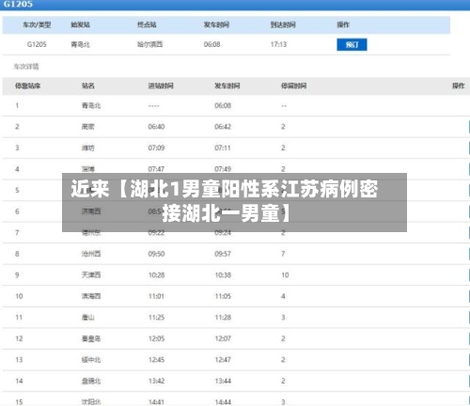
Task: Click arrival time 07:09
Action: [156, 148]
